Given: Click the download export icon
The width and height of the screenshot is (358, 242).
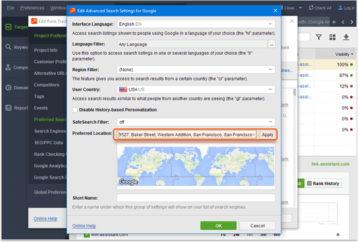Looking at the screenshot, I should pyautogui.click(x=346, y=37).
